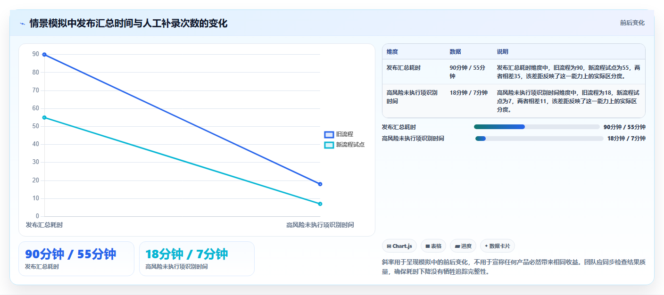Click the 高风险未执行项识别时间 progress bar
Screen dimensions: 664x295
point(539,139)
